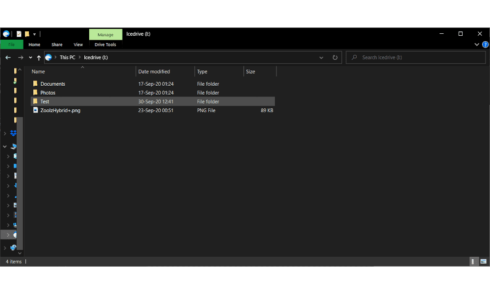Open the recent locations dropdown
The height and width of the screenshot is (294, 490).
point(30,57)
